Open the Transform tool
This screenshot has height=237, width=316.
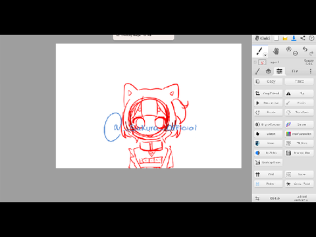point(300,113)
